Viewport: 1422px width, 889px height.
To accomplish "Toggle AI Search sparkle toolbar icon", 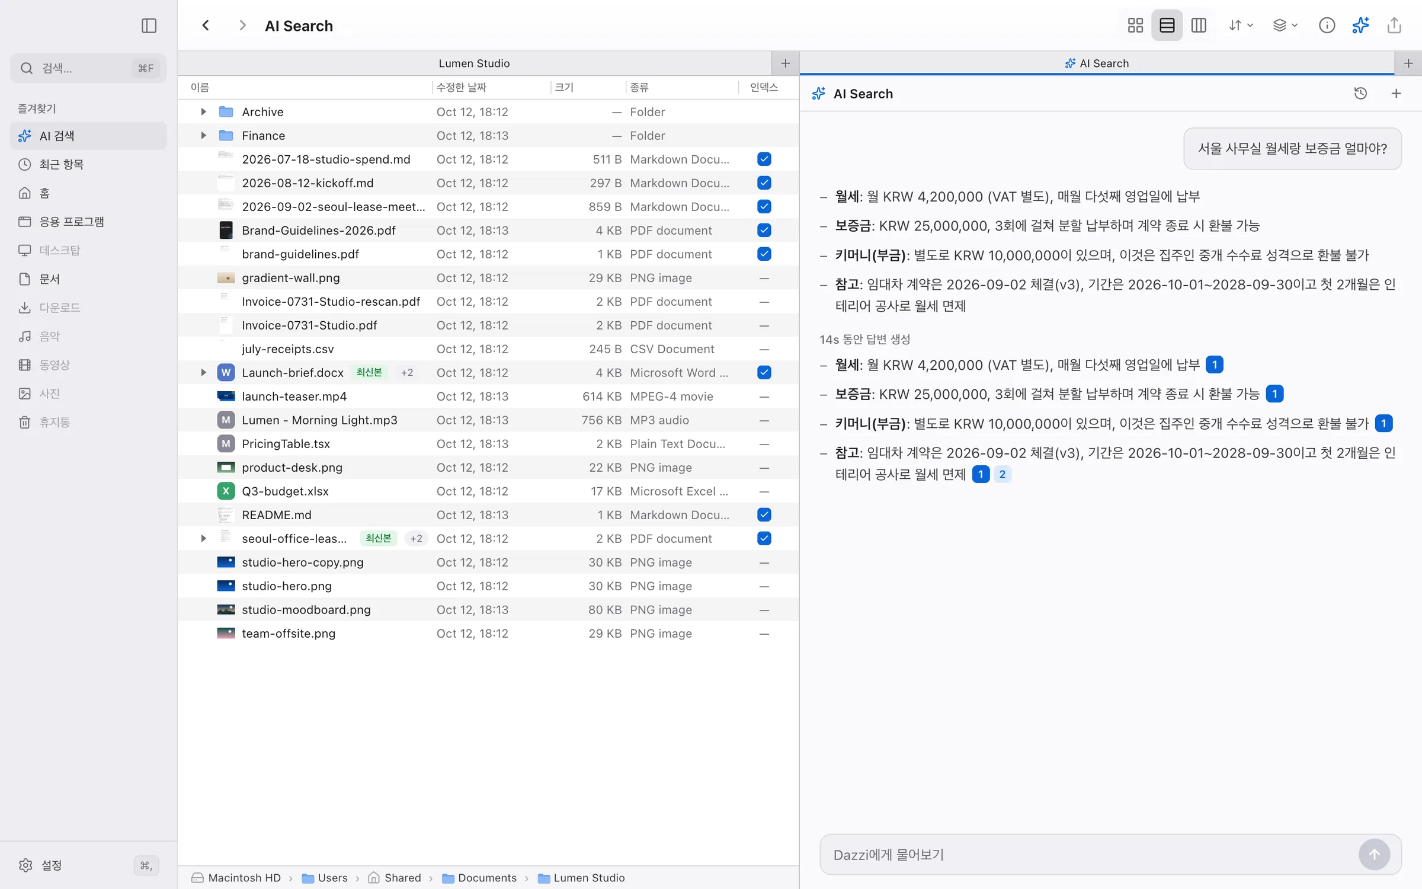I will pos(1360,25).
